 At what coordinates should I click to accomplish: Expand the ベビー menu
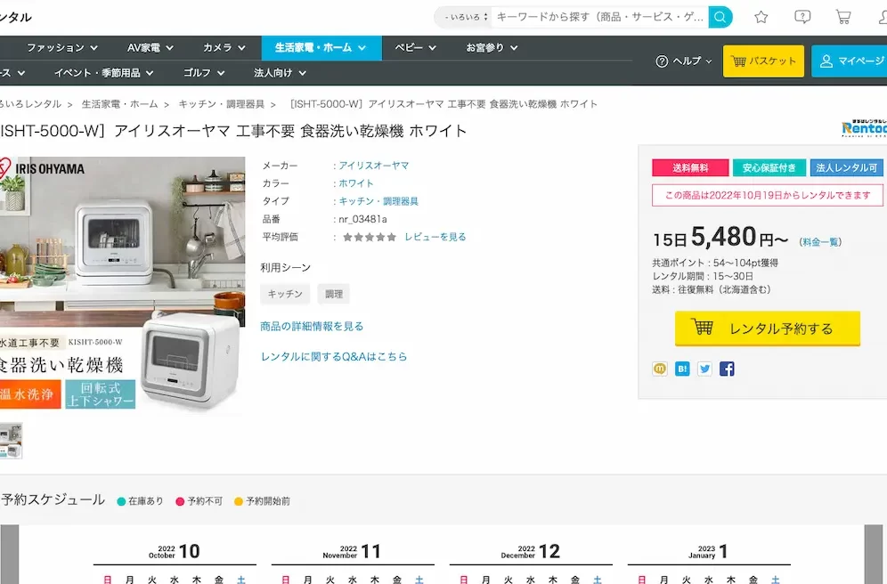tap(415, 48)
